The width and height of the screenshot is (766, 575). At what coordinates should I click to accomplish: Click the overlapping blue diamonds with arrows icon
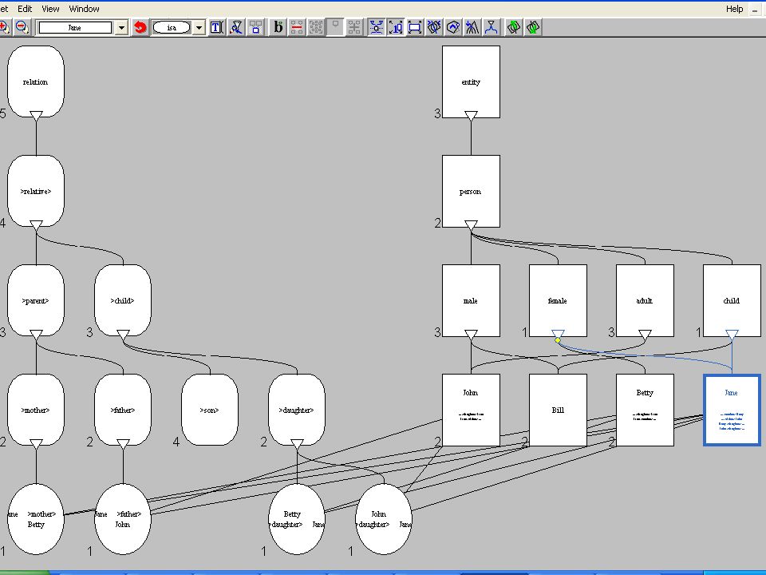434,27
